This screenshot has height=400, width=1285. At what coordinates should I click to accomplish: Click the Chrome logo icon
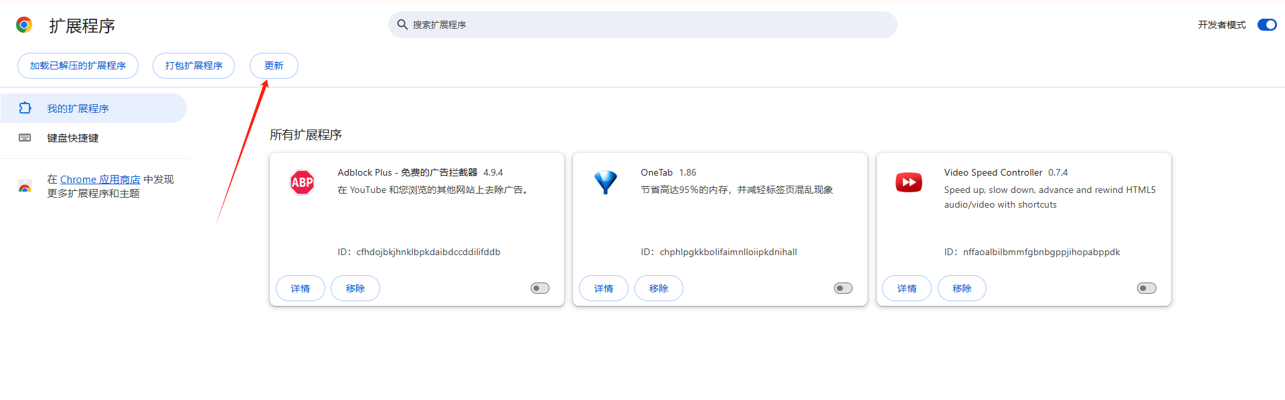click(24, 25)
